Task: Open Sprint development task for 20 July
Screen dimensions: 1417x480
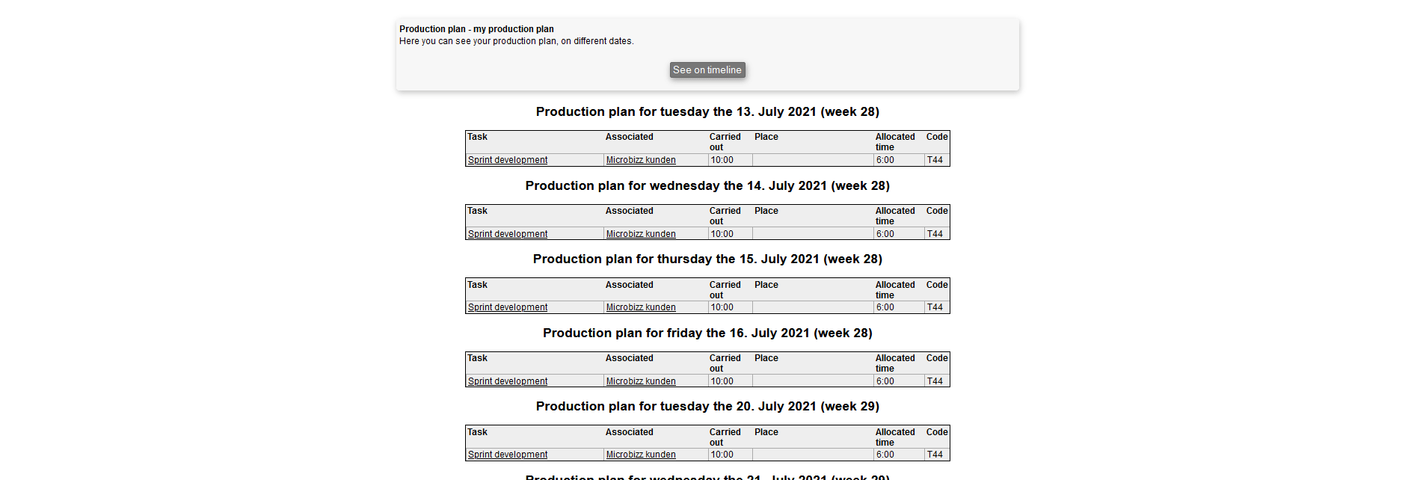Action: pos(508,455)
